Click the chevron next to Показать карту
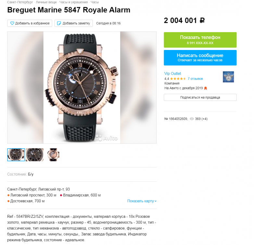The image size is (254, 245). [156, 201]
